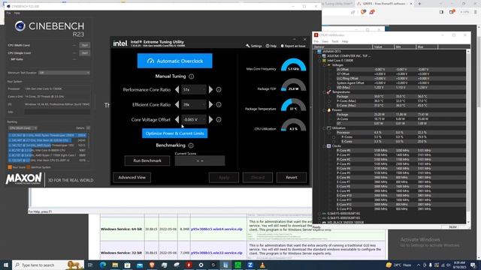The width and height of the screenshot is (481, 270).
Task: Collapse the Powers node in HWMonitor
Action: (x=324, y=110)
